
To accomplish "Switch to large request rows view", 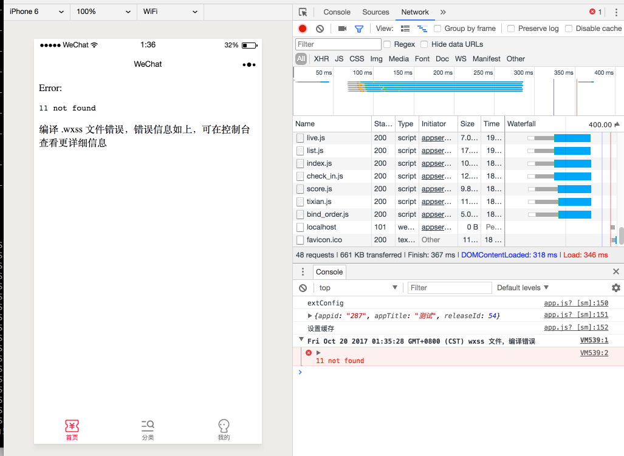I will coord(405,29).
